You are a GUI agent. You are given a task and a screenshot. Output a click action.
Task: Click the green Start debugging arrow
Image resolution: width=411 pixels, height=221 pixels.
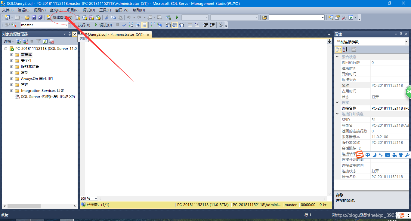(177, 17)
